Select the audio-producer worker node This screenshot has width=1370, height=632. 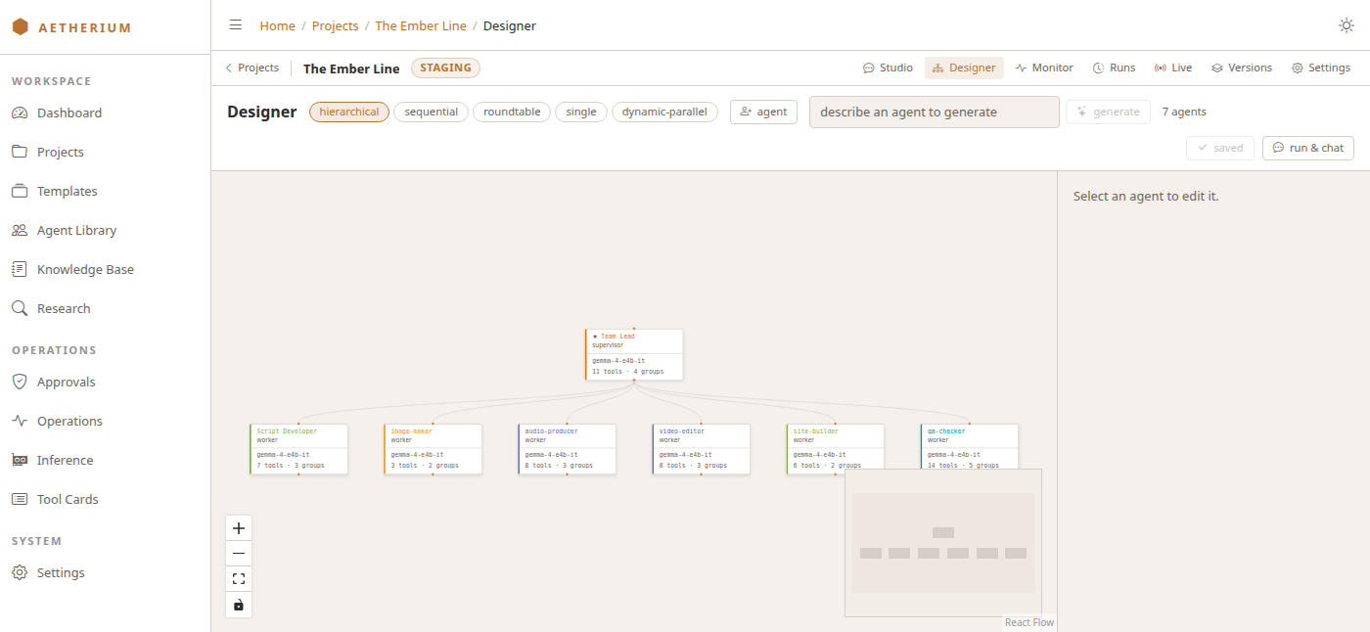567,449
